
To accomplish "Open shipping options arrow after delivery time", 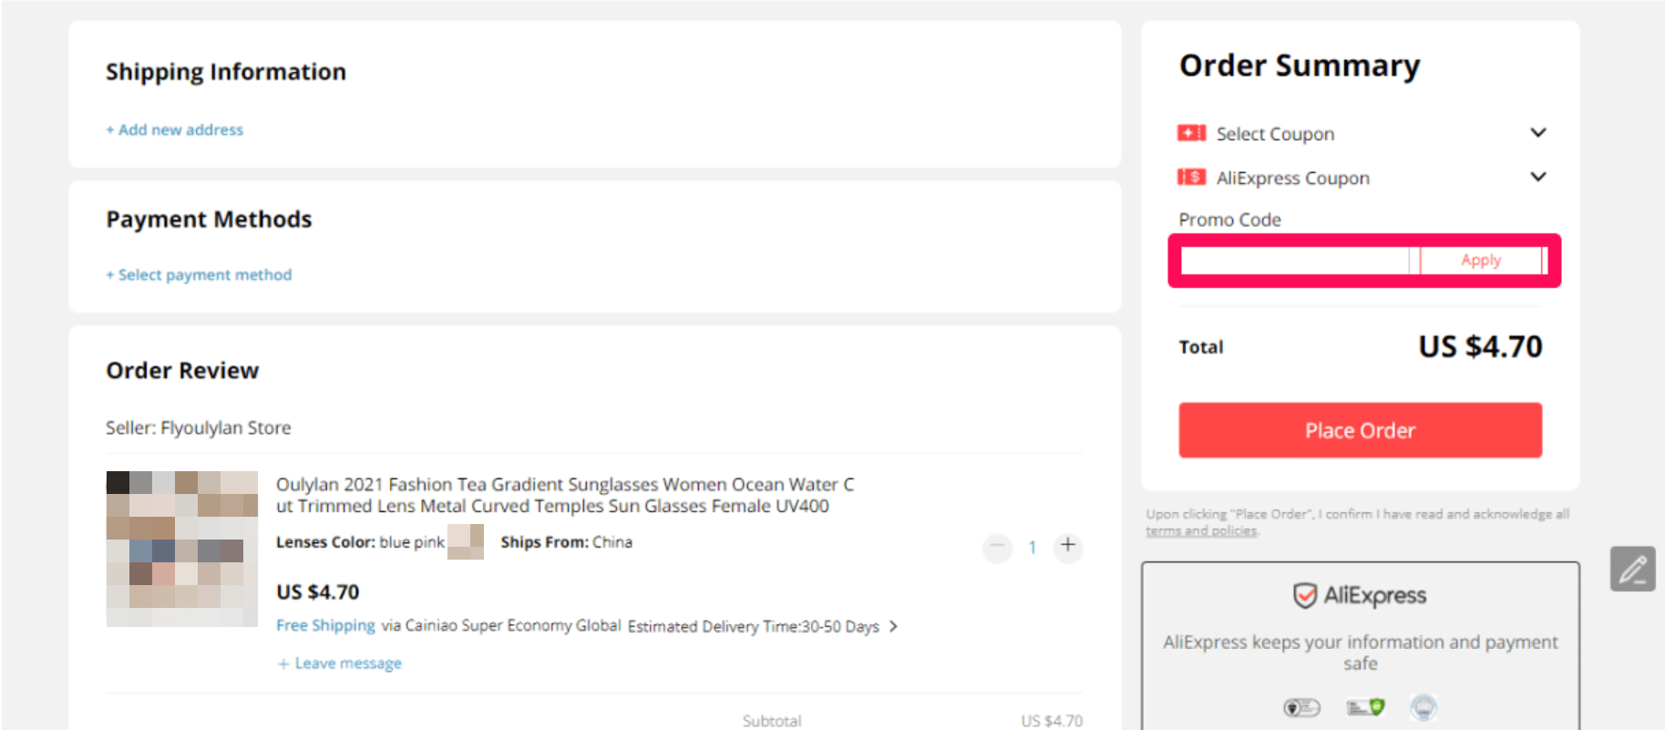I will pyautogui.click(x=893, y=626).
